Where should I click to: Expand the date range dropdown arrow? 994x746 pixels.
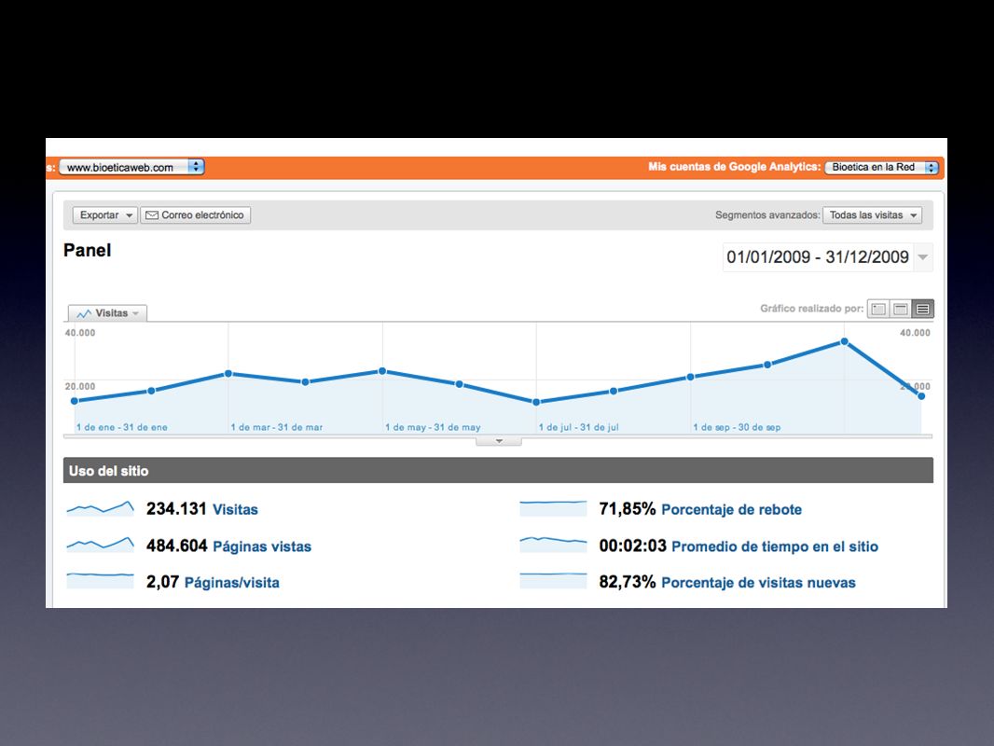(x=923, y=256)
